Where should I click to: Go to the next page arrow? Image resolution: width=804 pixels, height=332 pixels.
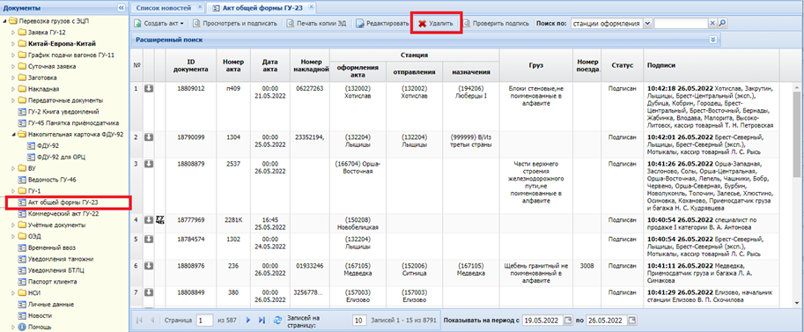(x=248, y=321)
